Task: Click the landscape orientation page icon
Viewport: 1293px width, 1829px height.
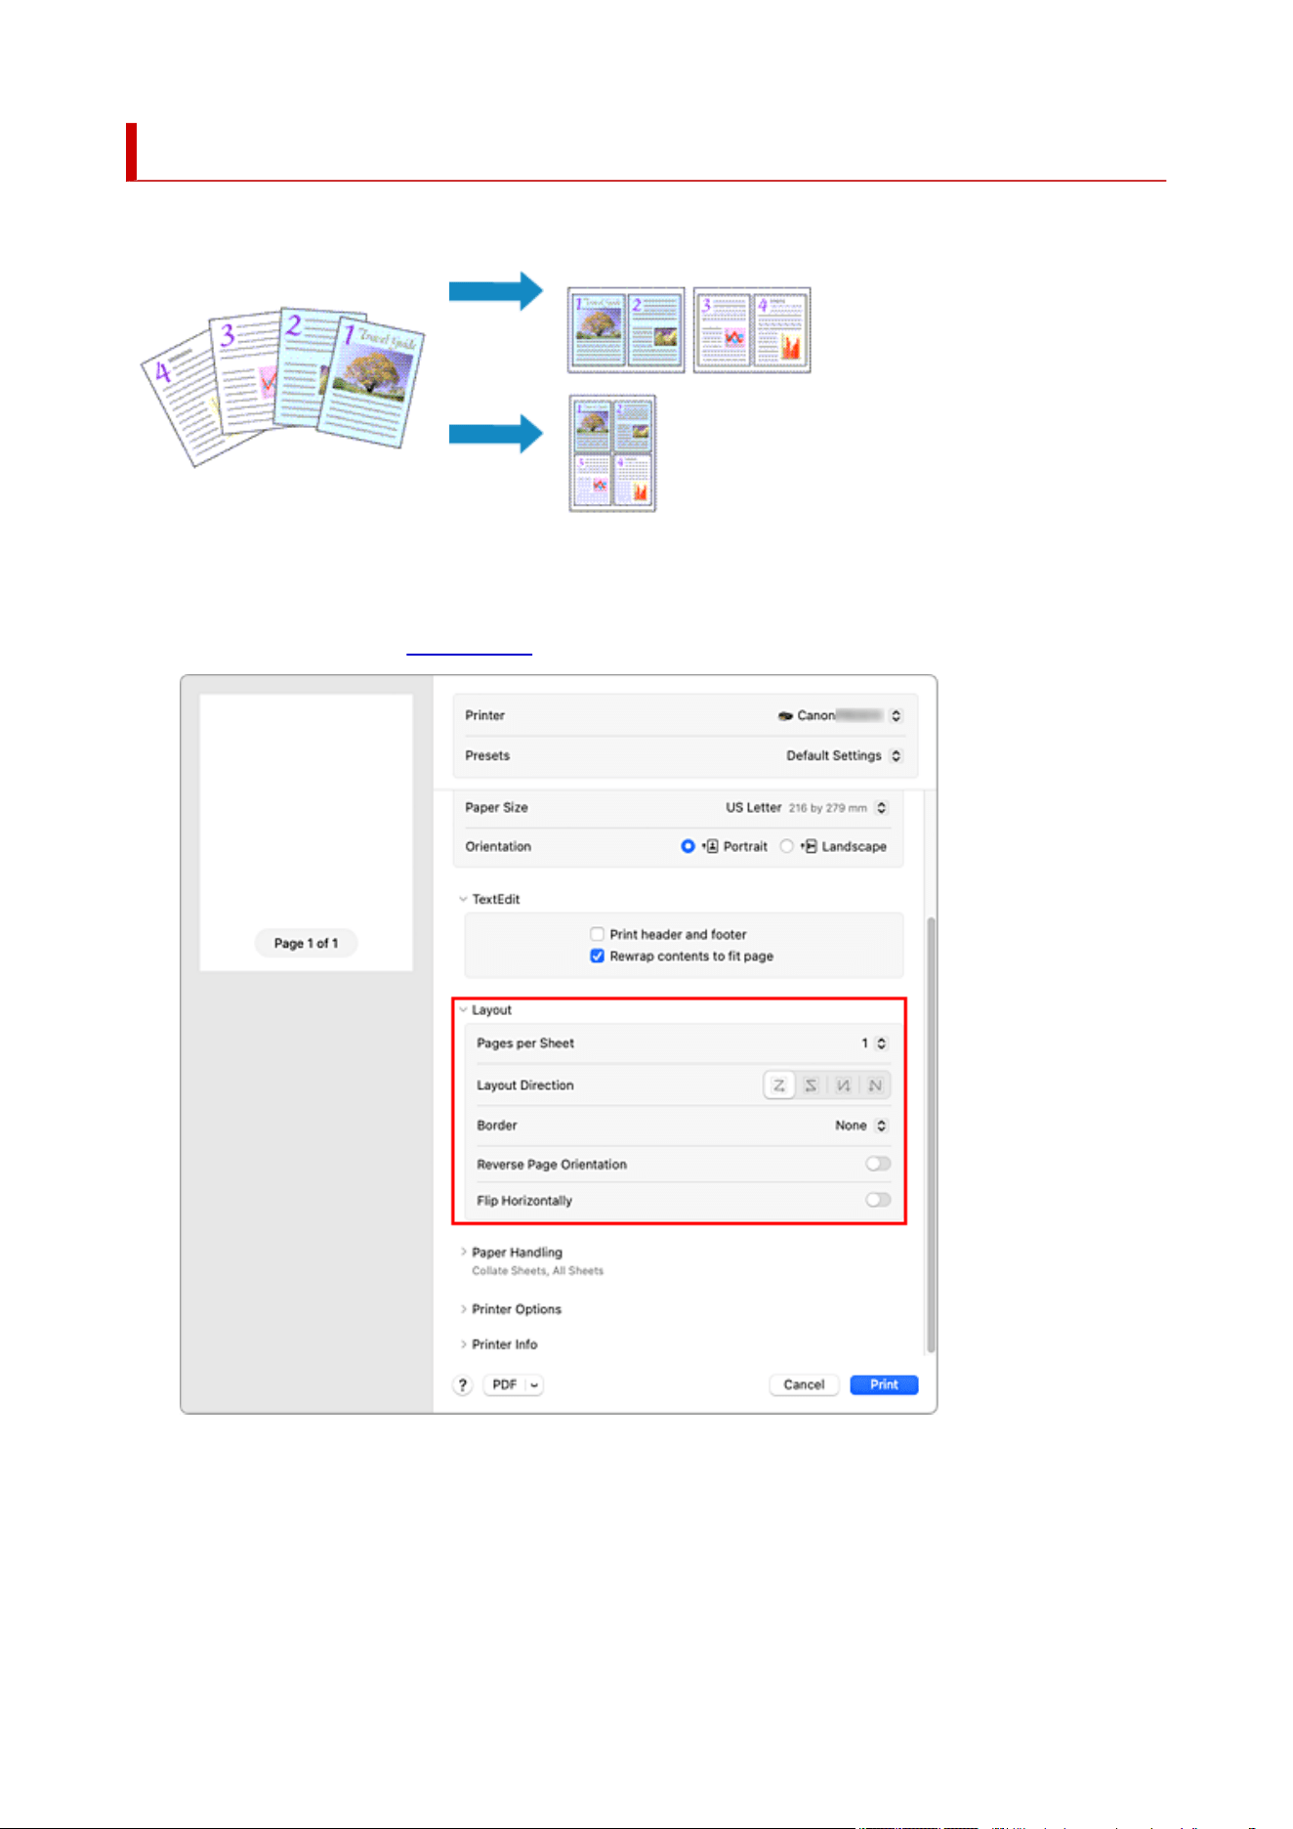Action: [809, 846]
